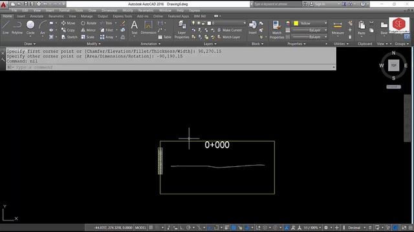Open the AutoCAD application menu logo
The width and height of the screenshot is (414, 232).
point(4,5)
